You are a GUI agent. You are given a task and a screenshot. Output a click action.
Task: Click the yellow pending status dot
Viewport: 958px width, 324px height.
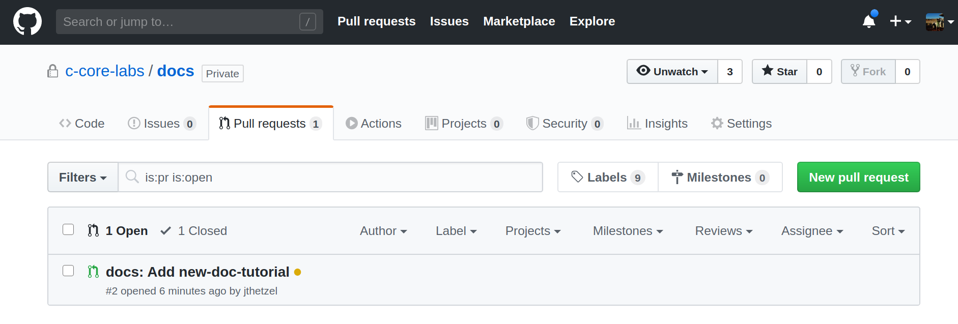298,272
